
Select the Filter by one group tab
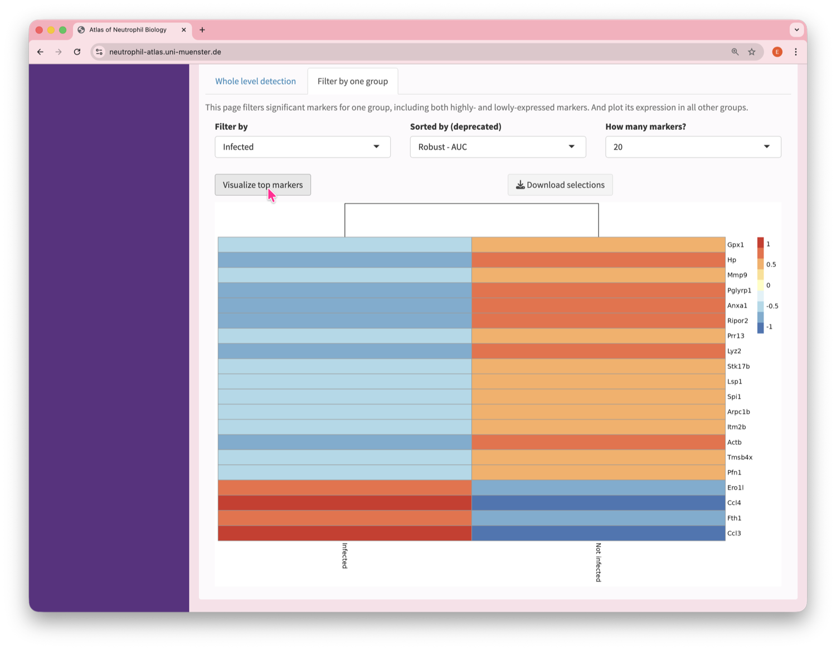(x=352, y=81)
